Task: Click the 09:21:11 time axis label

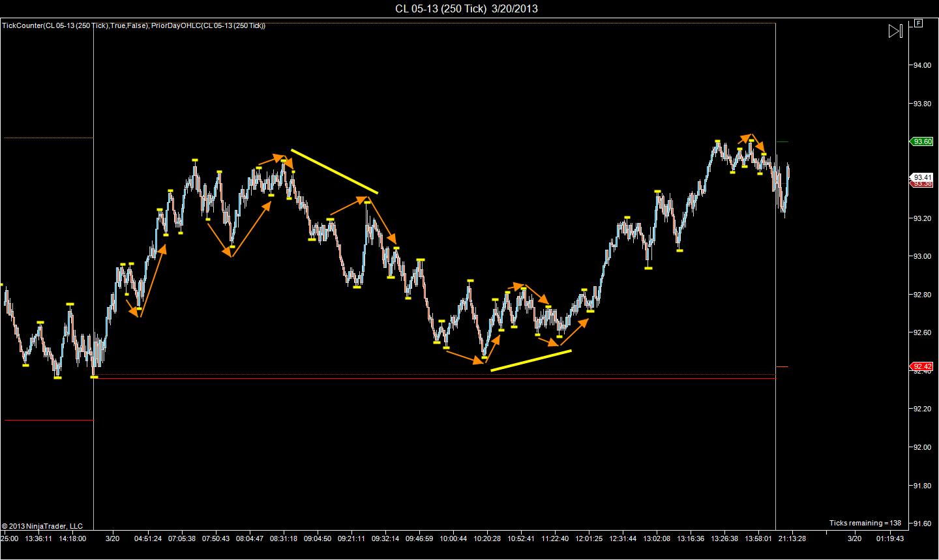Action: [x=351, y=538]
